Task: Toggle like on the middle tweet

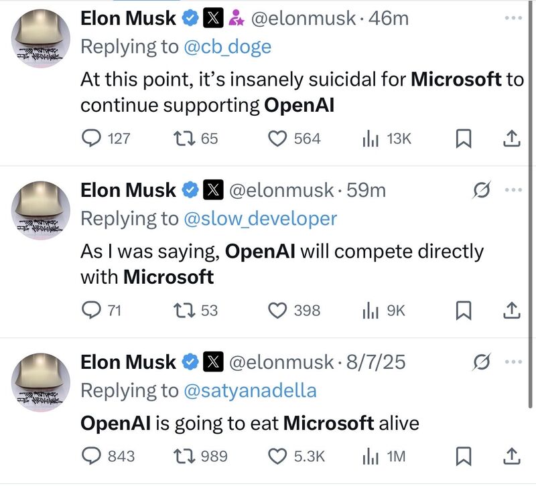Action: click(277, 311)
